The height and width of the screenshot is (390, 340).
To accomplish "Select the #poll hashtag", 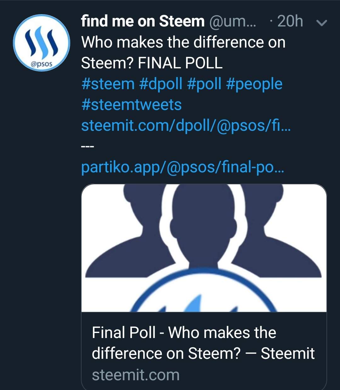I will point(204,84).
